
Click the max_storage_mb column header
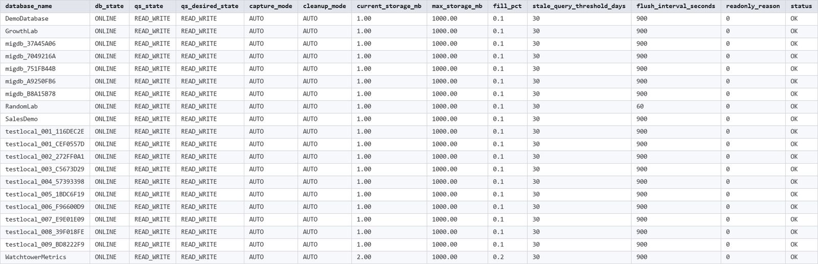pyautogui.click(x=457, y=6)
